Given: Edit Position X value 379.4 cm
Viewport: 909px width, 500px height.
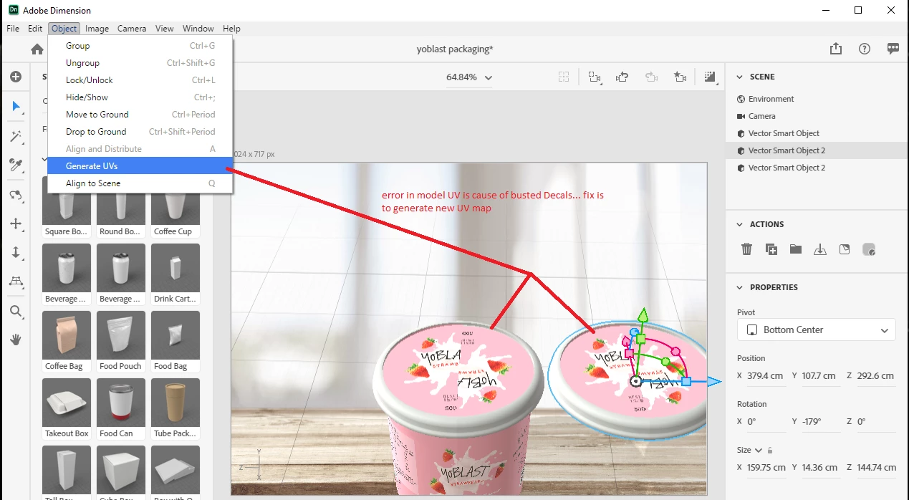Looking at the screenshot, I should (766, 375).
